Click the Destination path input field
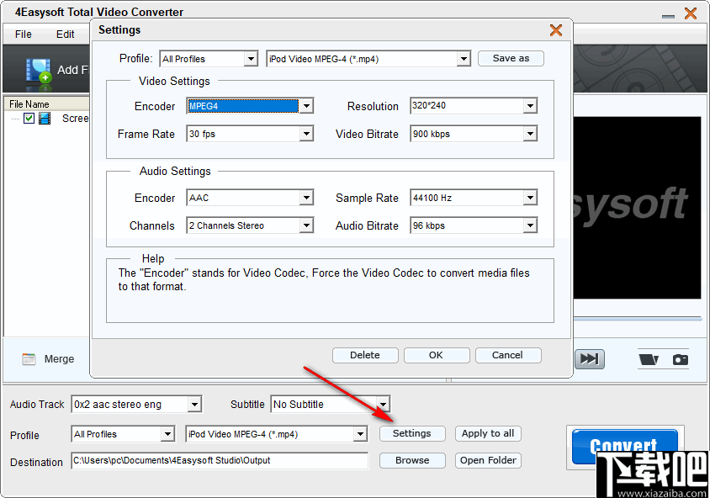This screenshot has width=710, height=498. click(219, 461)
